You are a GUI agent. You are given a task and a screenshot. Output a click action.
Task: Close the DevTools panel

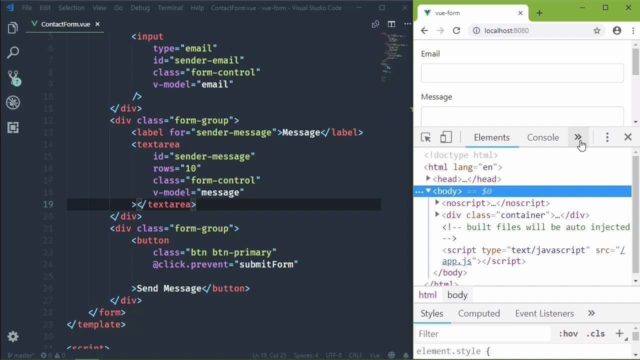(x=628, y=137)
